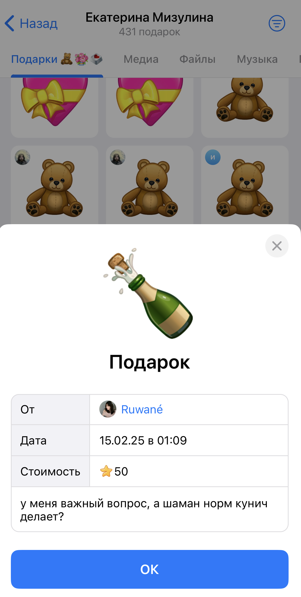Tap Ruwané's avatar photo
This screenshot has height=597, width=301.
[108, 409]
